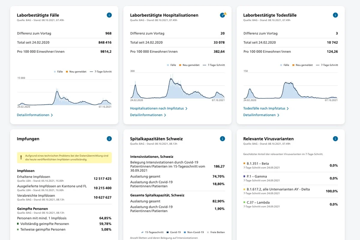Viewport: 360px width, 240px height.
Task: Toggle 'Freie Betten' legend entry
Action: click(x=216, y=232)
